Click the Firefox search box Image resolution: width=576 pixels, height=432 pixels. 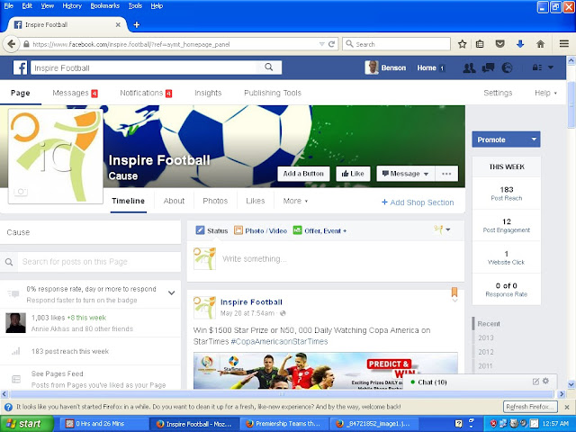(x=396, y=44)
